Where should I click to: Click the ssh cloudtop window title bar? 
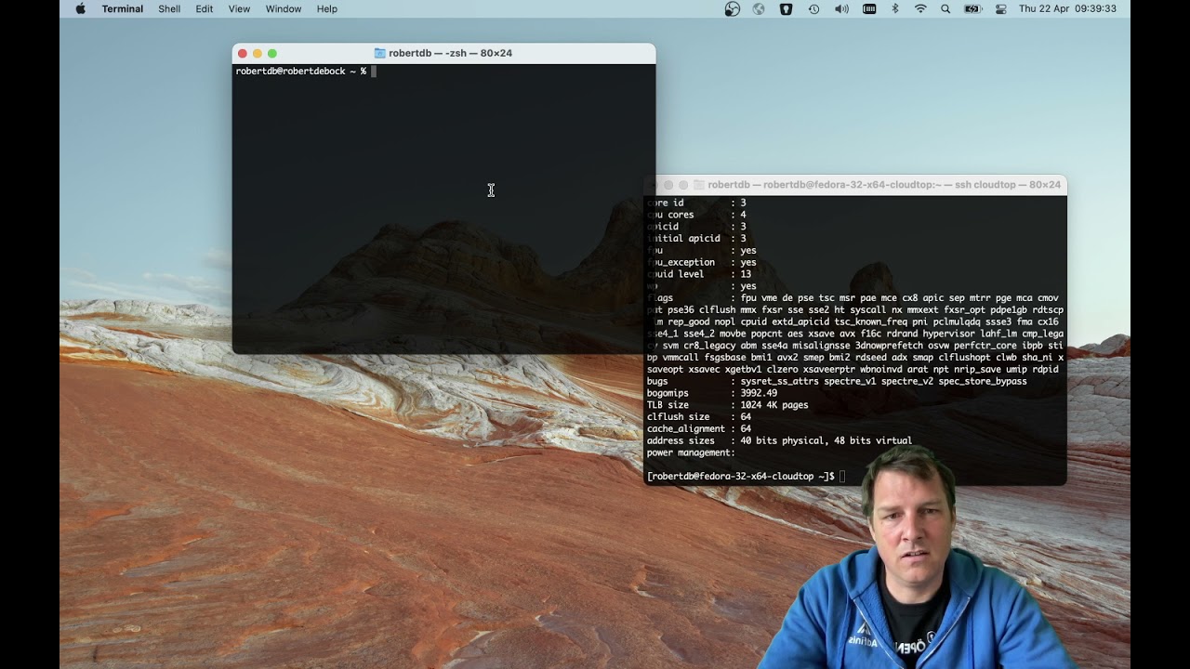(x=855, y=185)
